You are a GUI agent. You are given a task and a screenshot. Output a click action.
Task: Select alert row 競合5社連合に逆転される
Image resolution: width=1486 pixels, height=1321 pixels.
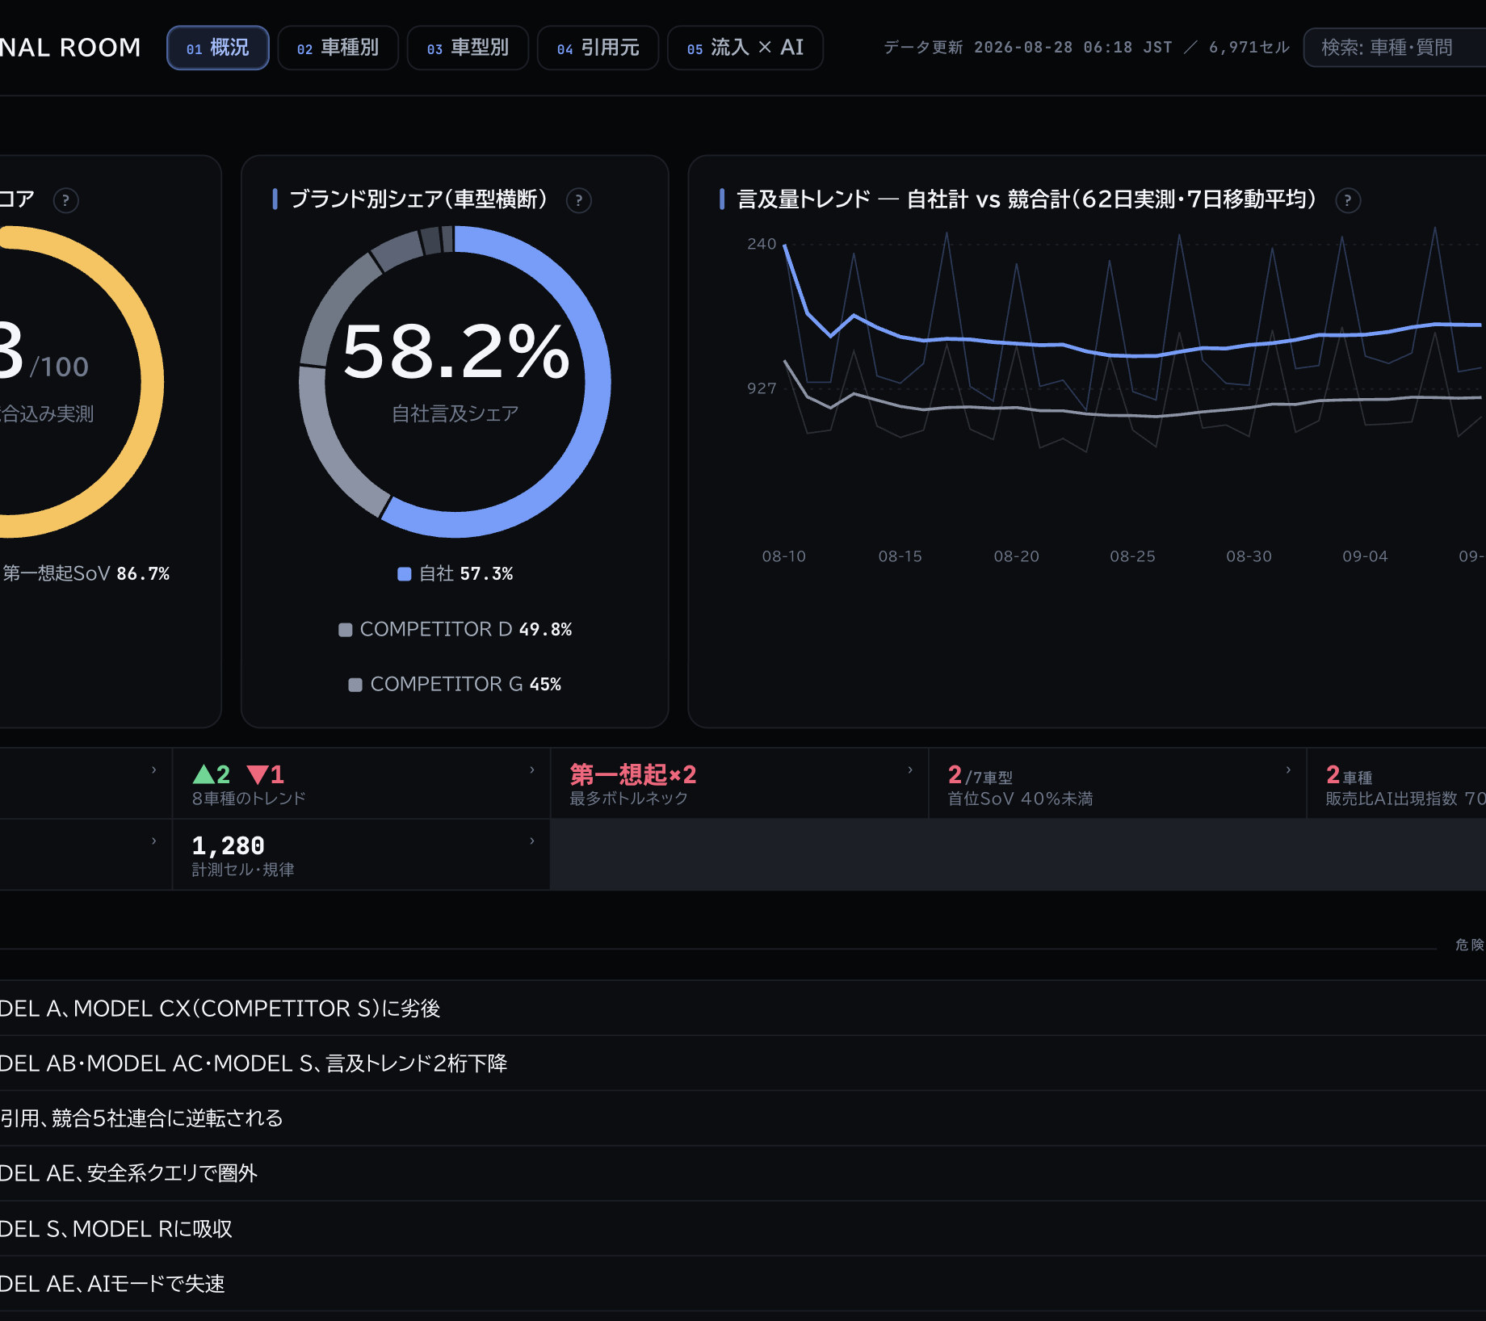[743, 1118]
